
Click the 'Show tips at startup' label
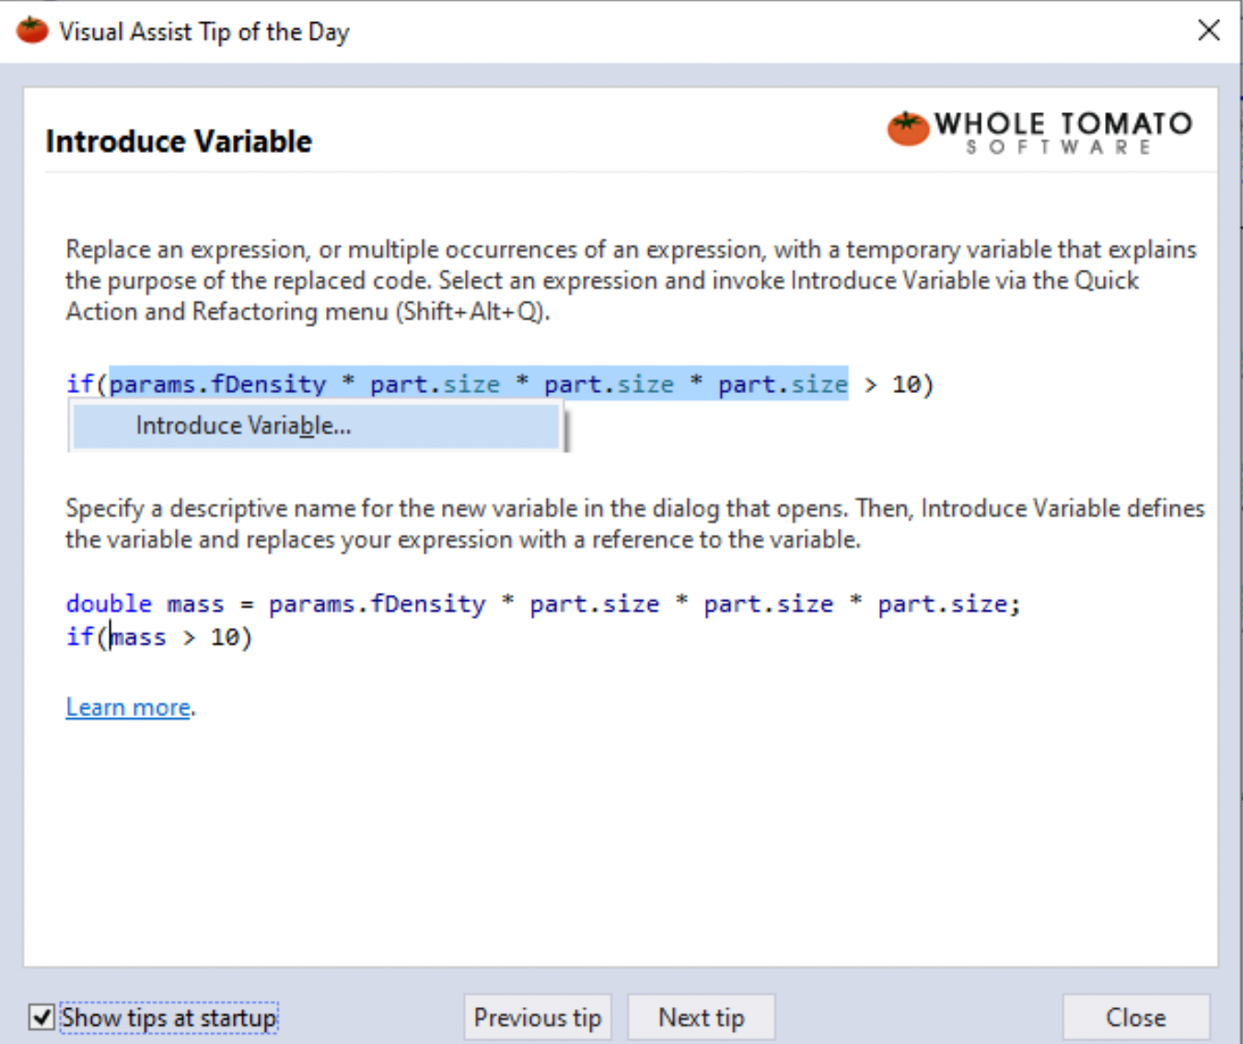click(168, 1017)
